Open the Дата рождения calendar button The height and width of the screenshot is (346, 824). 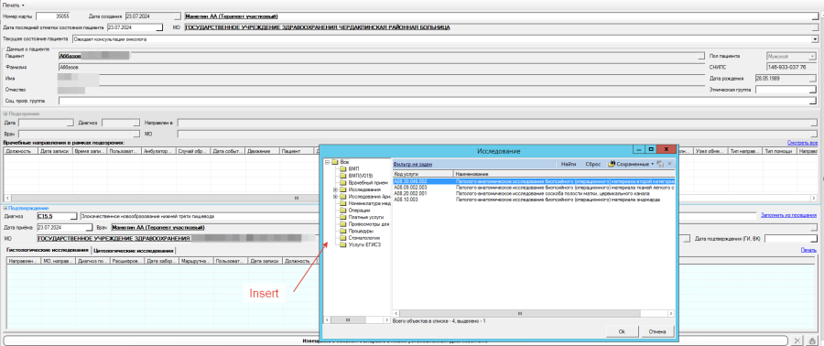pos(813,78)
